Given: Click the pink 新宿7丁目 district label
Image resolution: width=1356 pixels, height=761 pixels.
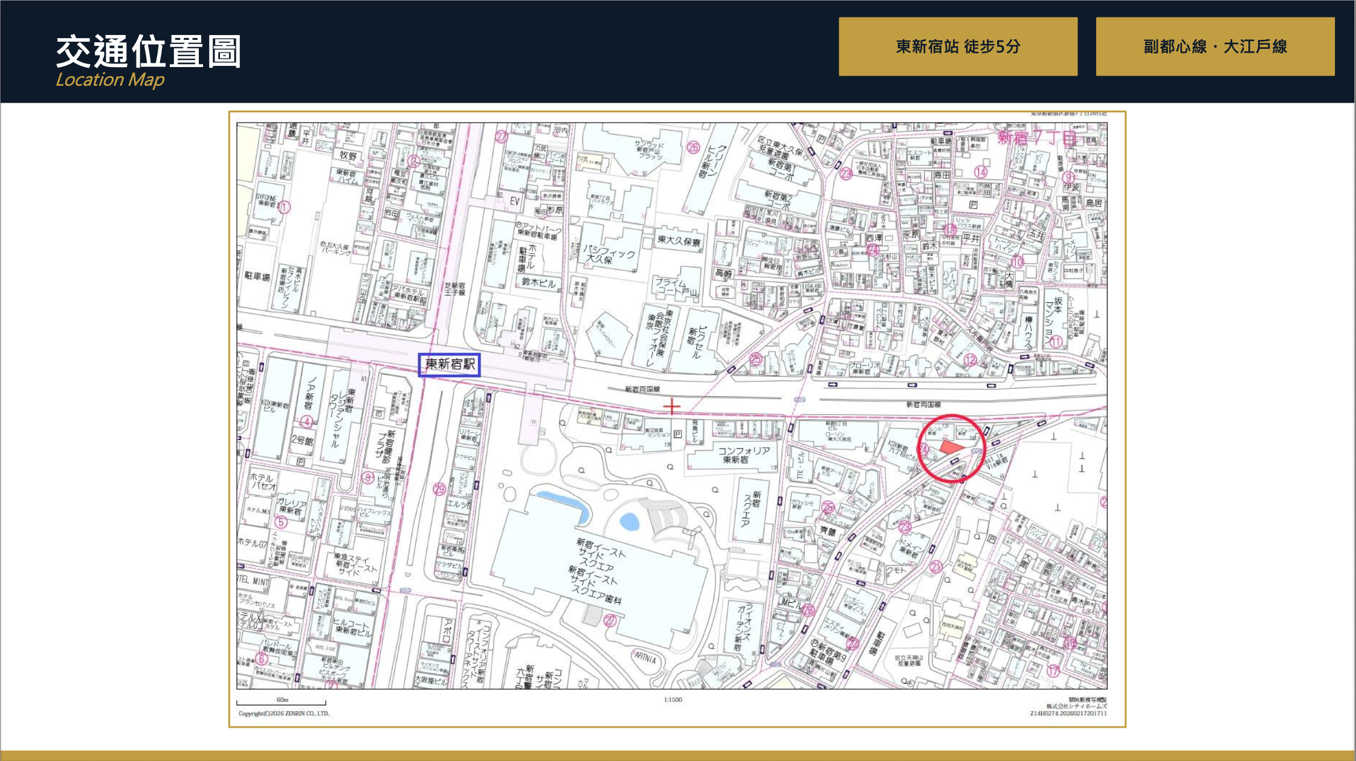Looking at the screenshot, I should pyautogui.click(x=1036, y=138).
